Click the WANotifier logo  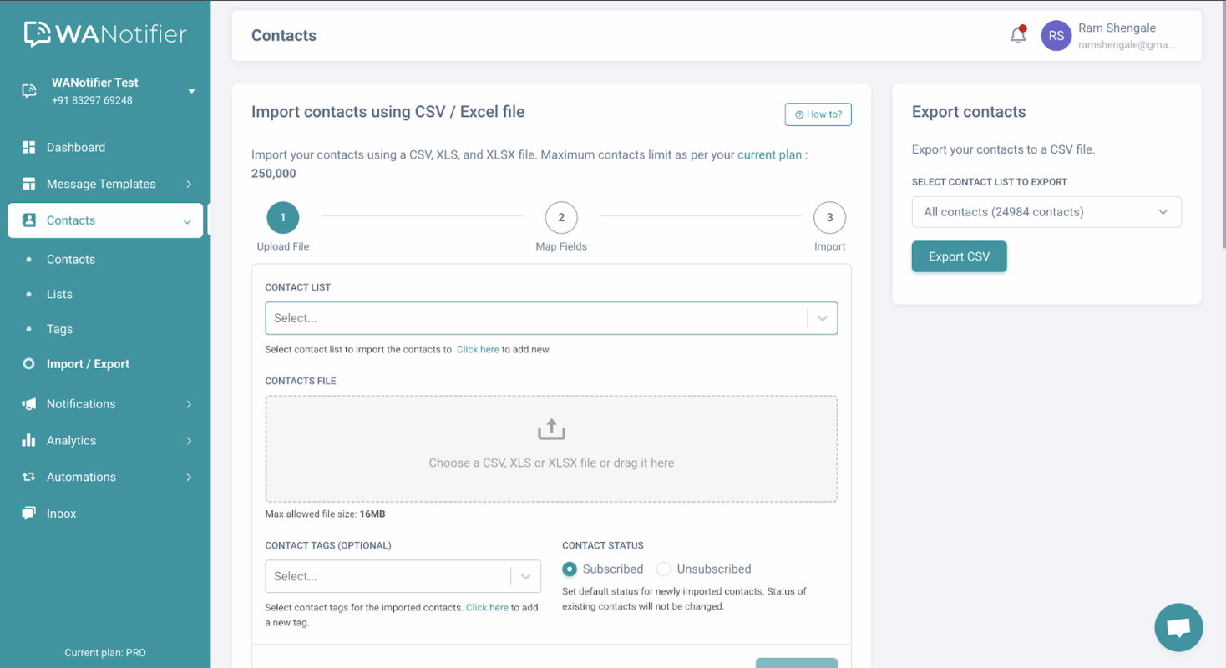click(x=103, y=33)
